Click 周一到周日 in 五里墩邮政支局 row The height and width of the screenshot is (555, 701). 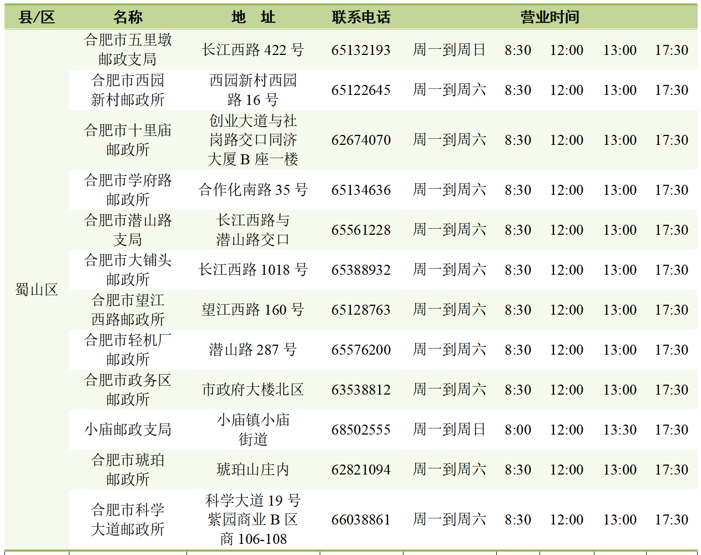tap(449, 50)
